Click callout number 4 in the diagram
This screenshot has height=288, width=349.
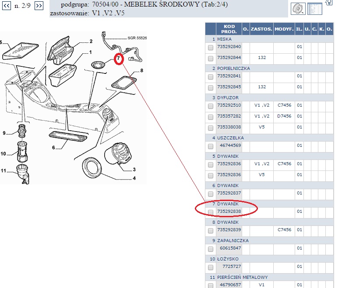(x=134, y=178)
